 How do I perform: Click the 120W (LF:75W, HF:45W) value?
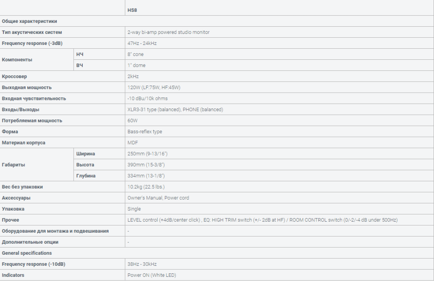point(154,87)
